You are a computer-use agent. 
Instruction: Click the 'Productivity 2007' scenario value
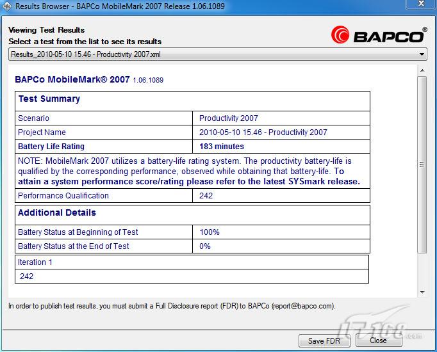229,118
